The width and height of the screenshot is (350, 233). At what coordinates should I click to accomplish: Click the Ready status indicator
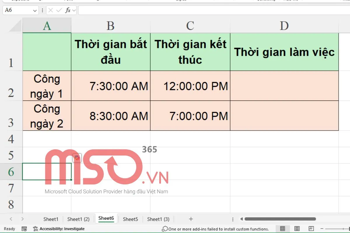9,229
